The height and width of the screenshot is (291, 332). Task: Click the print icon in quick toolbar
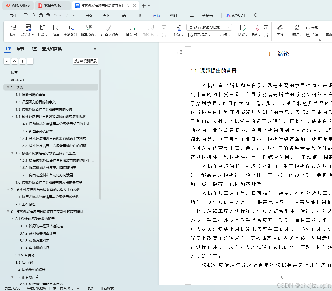[41, 15]
